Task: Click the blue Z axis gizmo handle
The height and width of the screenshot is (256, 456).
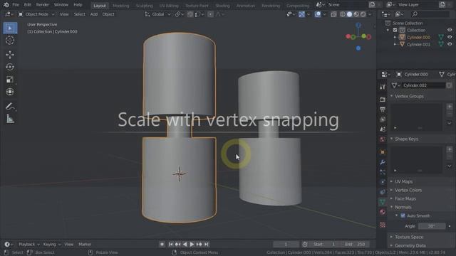Action: click(x=358, y=26)
